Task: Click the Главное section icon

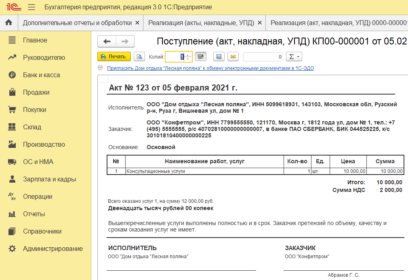Action: 12,40
